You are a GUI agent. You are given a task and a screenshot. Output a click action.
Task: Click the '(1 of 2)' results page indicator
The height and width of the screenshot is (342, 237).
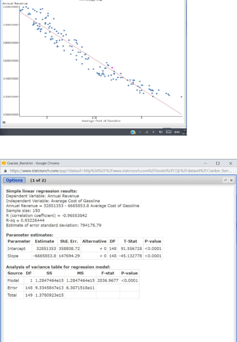pos(38,181)
